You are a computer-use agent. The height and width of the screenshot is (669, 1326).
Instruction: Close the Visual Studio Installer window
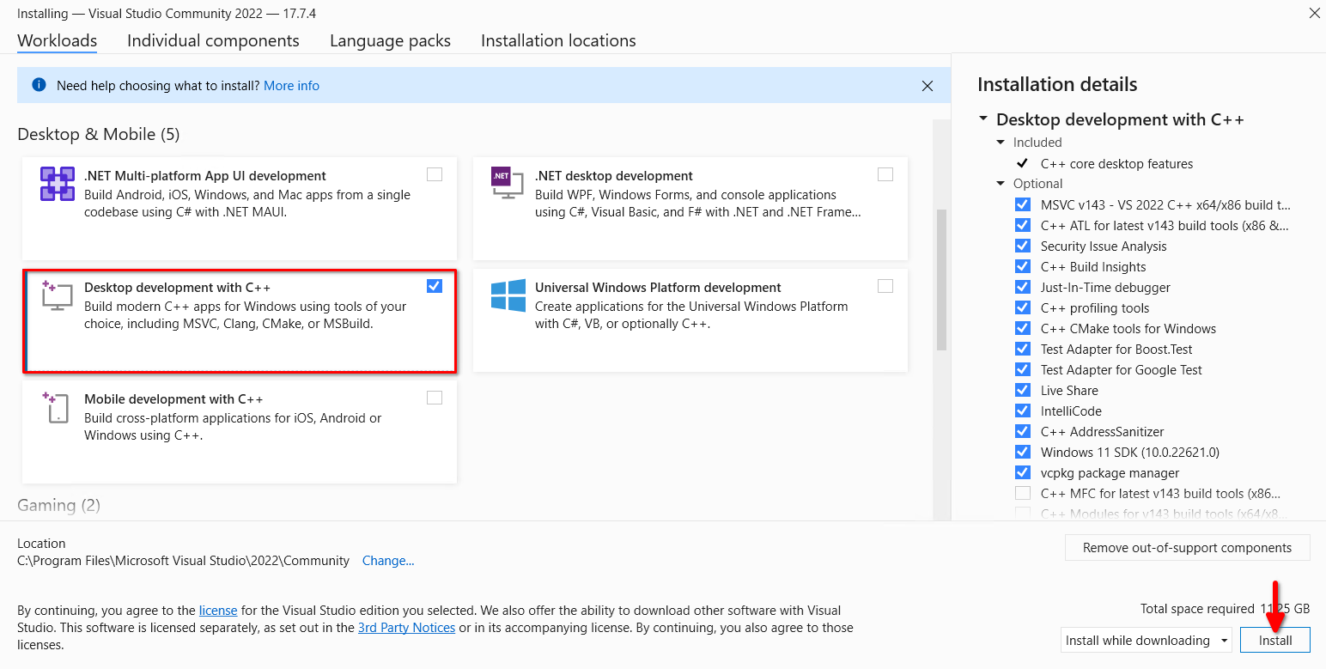point(1313,13)
